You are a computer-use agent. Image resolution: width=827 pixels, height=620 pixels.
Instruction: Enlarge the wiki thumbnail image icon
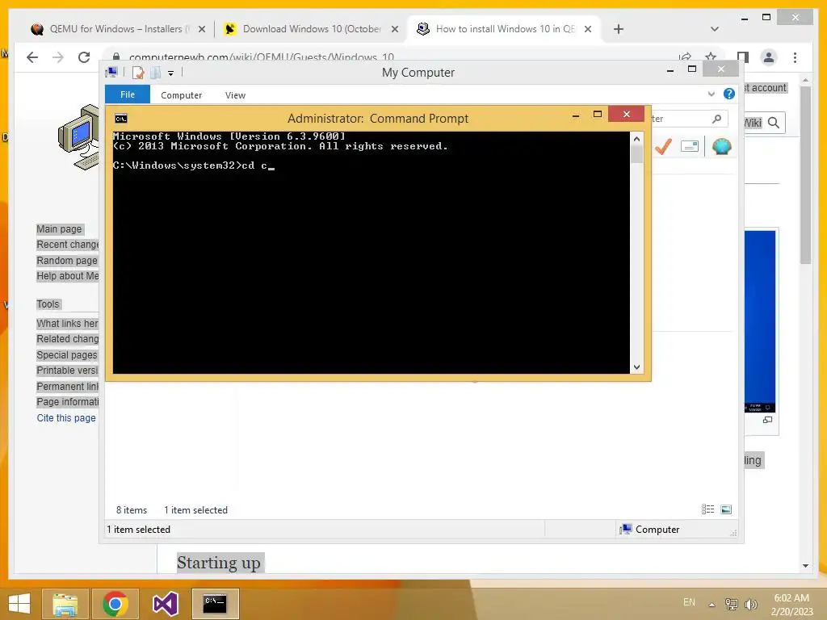[x=767, y=420]
